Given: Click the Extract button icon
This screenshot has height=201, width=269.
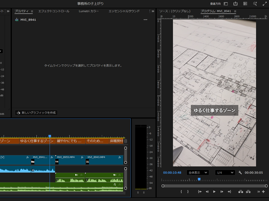Looking at the screenshot, I should [x=248, y=192].
